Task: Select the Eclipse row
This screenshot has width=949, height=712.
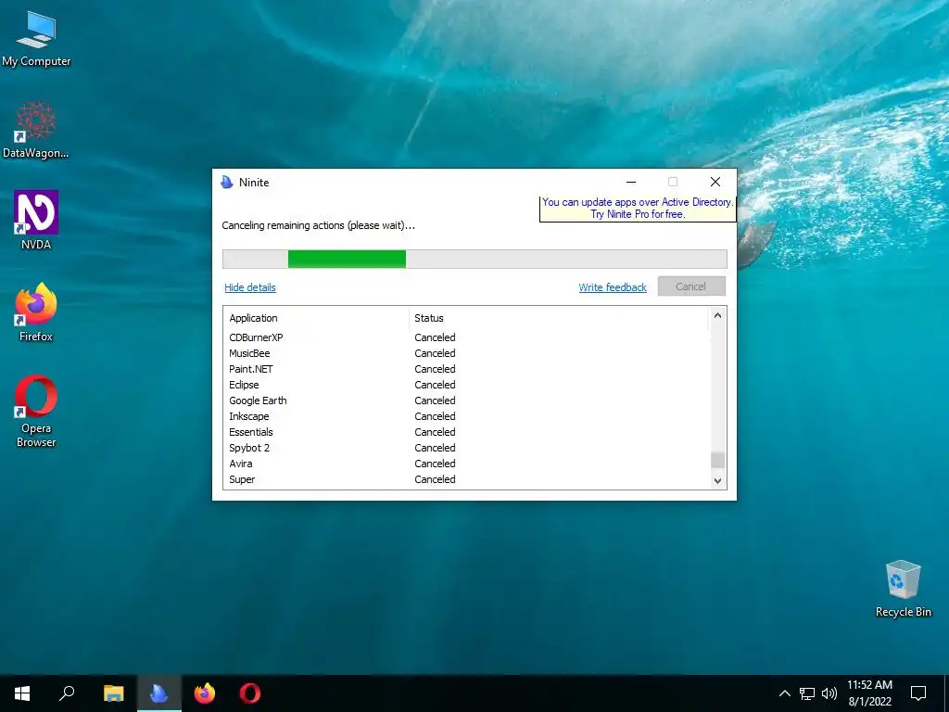Action: coord(467,385)
